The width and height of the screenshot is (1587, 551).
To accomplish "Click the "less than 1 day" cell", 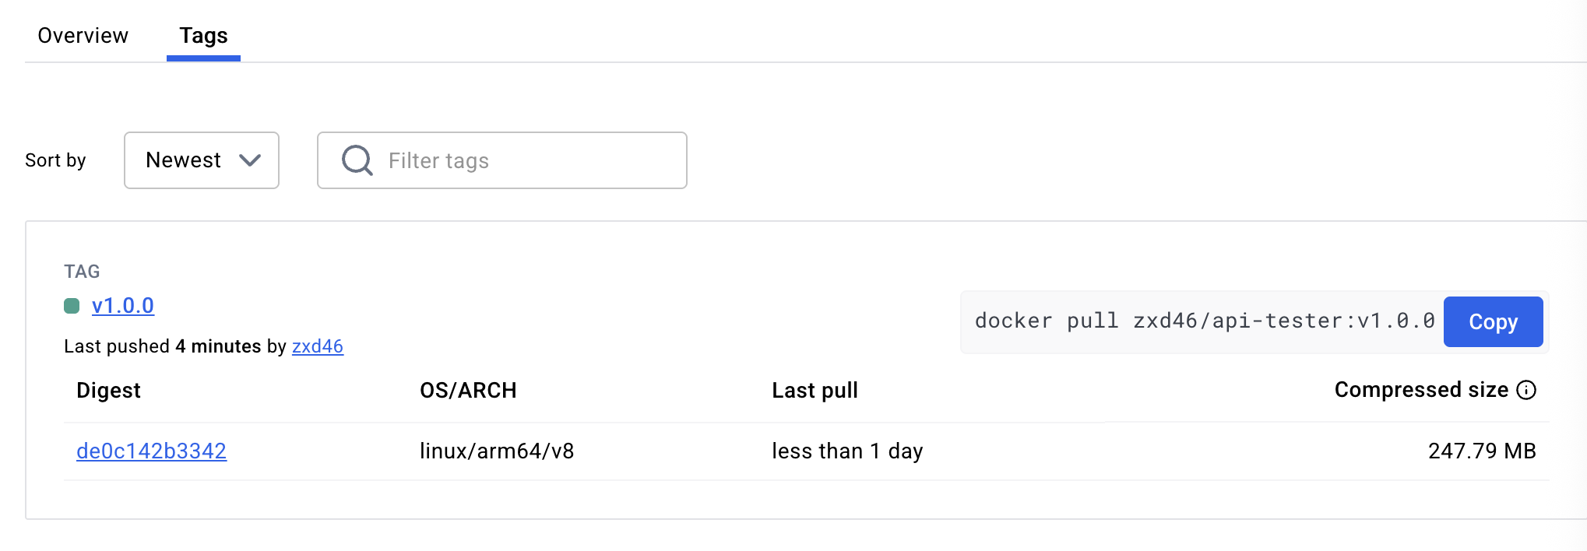I will coord(847,451).
